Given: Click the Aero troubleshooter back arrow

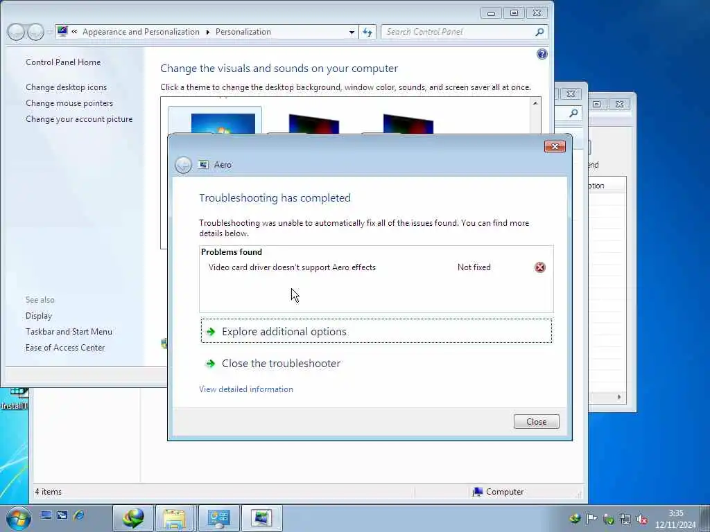Looking at the screenshot, I should [183, 165].
